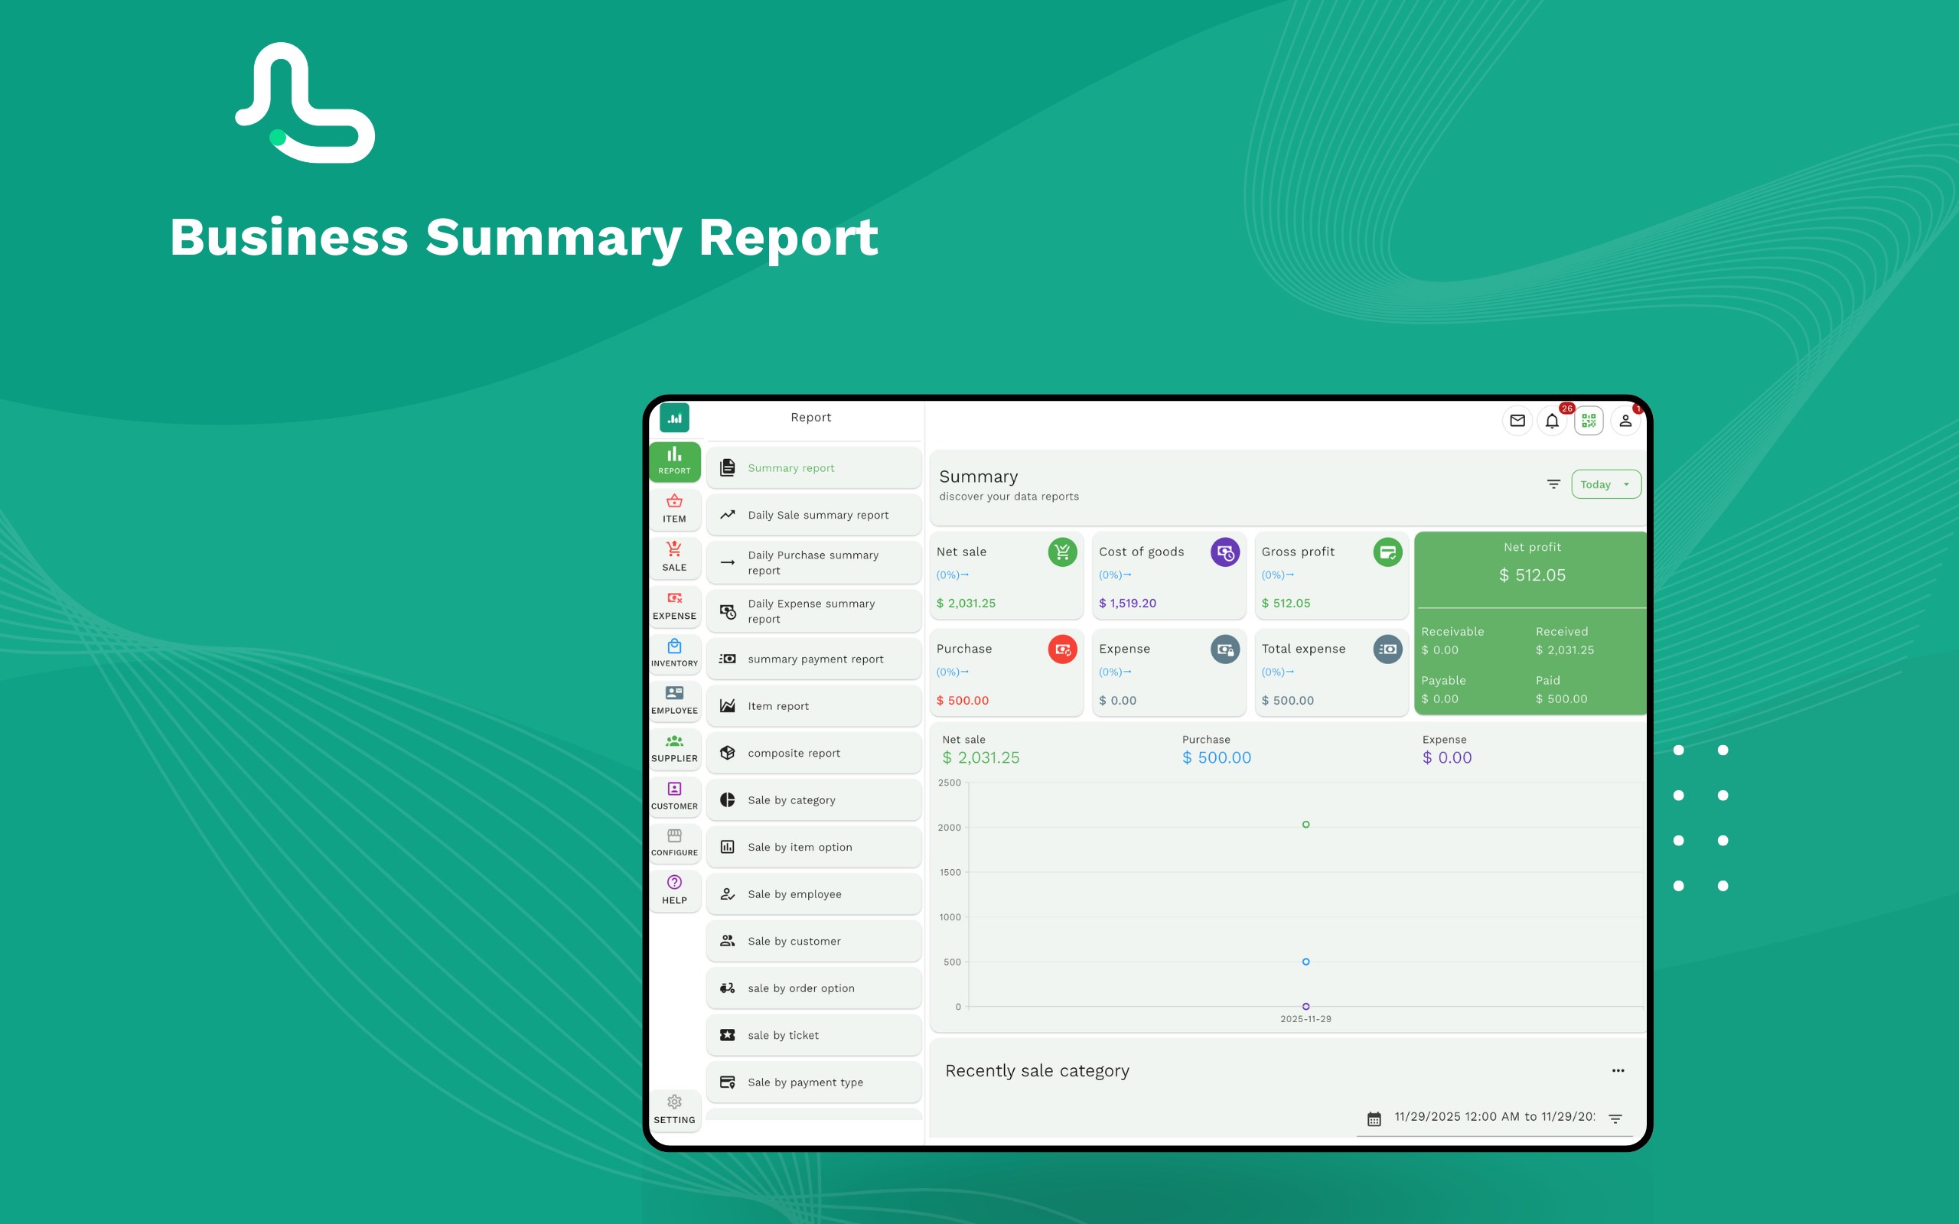
Task: Open the Employee sidebar section
Action: [x=674, y=701]
